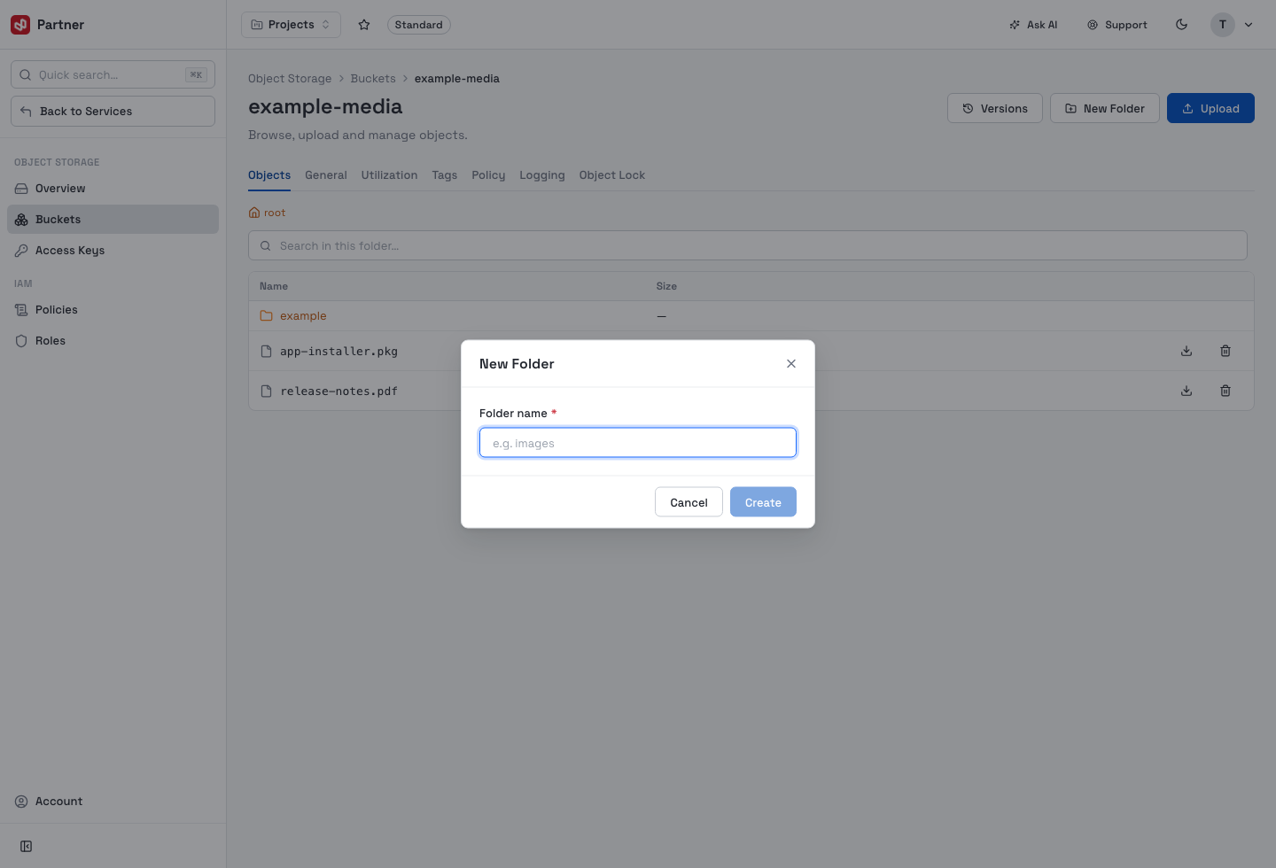
Task: Select Buckets in the sidebar
Action: tap(113, 220)
